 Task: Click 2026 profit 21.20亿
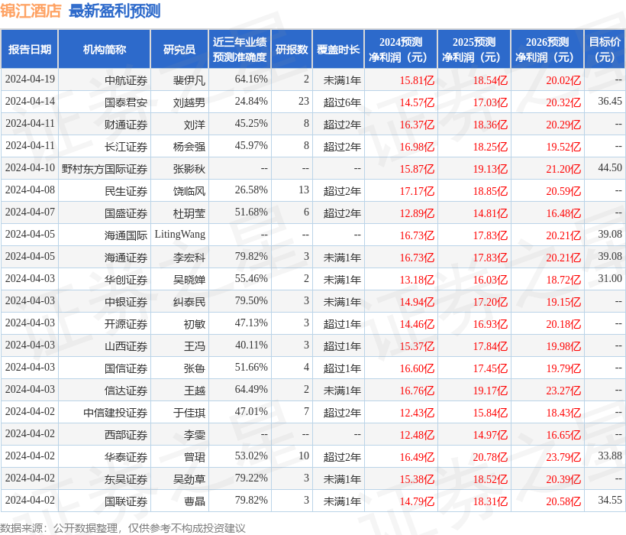click(563, 169)
